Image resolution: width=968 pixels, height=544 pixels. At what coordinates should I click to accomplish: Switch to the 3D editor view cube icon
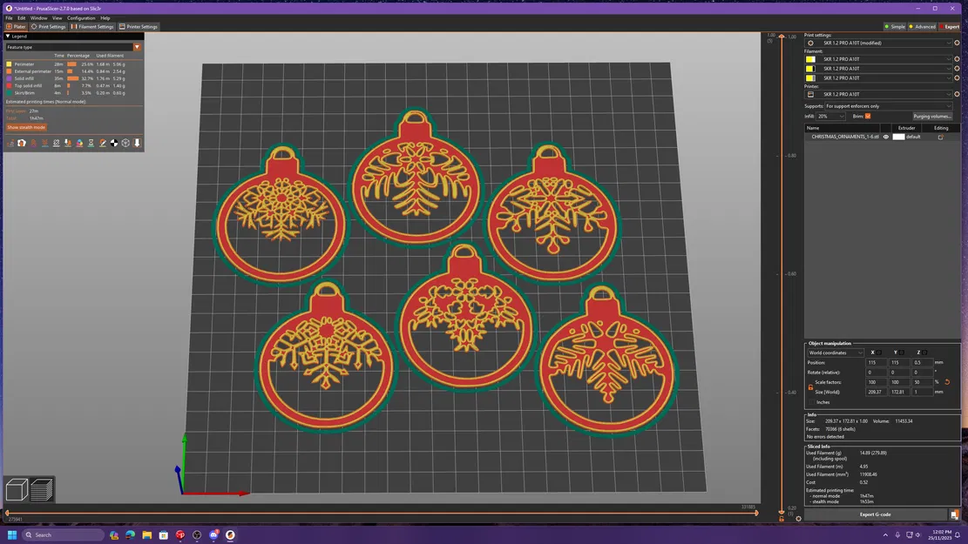coord(17,490)
